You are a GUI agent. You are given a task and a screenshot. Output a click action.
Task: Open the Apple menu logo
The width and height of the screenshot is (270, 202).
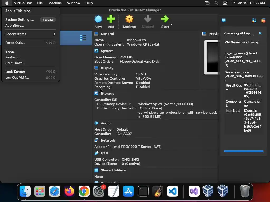point(7,3)
